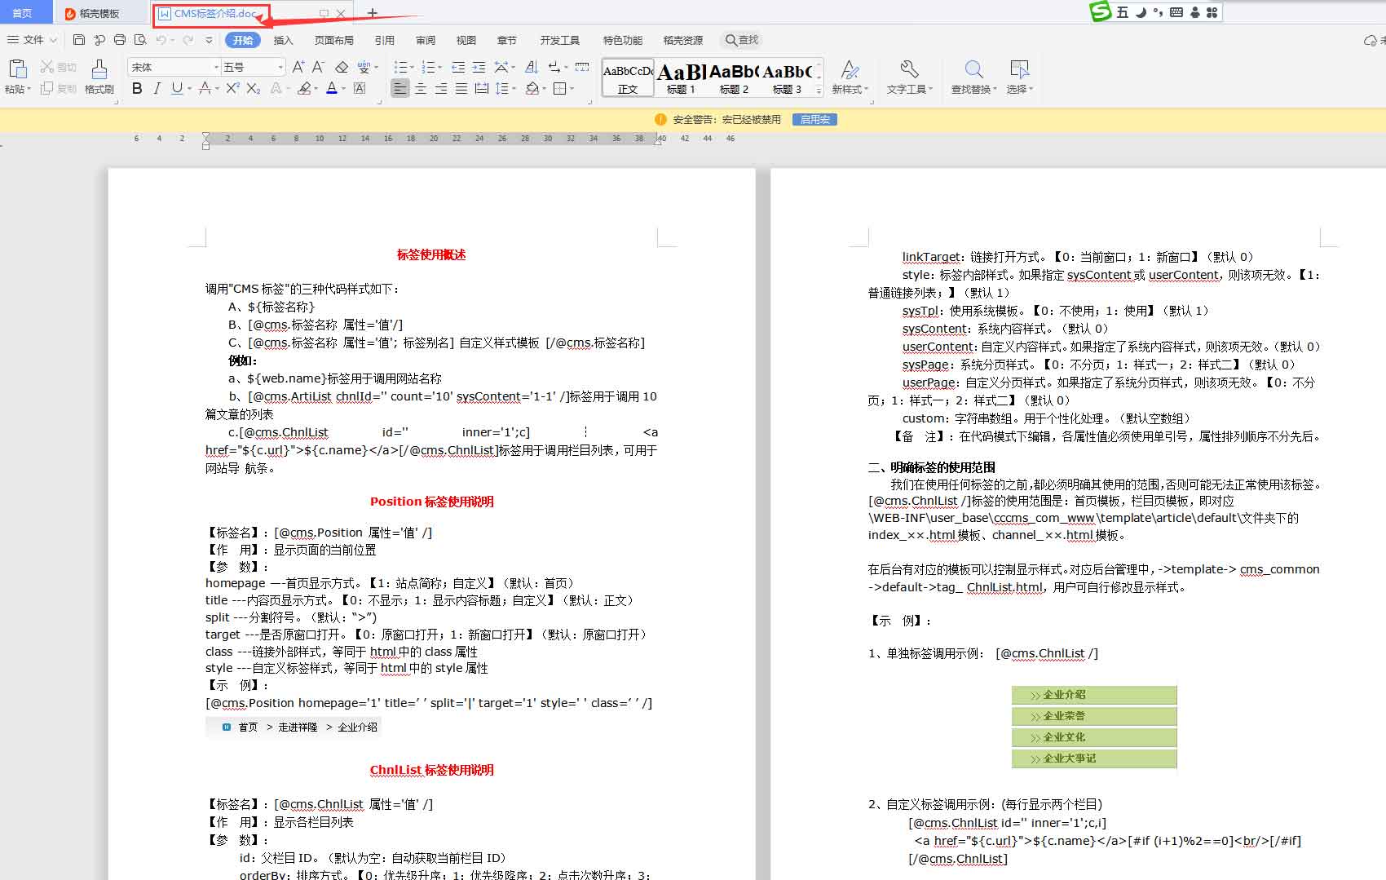This screenshot has height=880, width=1386.
Task: Click the Enable Macros (启用宏) button
Action: click(814, 119)
